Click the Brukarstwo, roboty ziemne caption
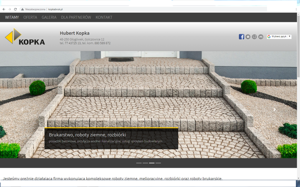The width and height of the screenshot is (300, 187). [x=87, y=135]
